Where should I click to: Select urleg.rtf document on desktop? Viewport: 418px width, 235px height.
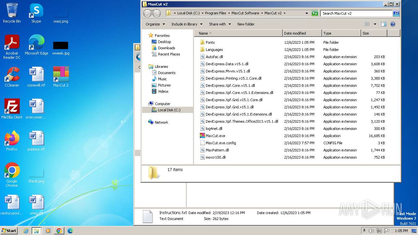coord(36,205)
